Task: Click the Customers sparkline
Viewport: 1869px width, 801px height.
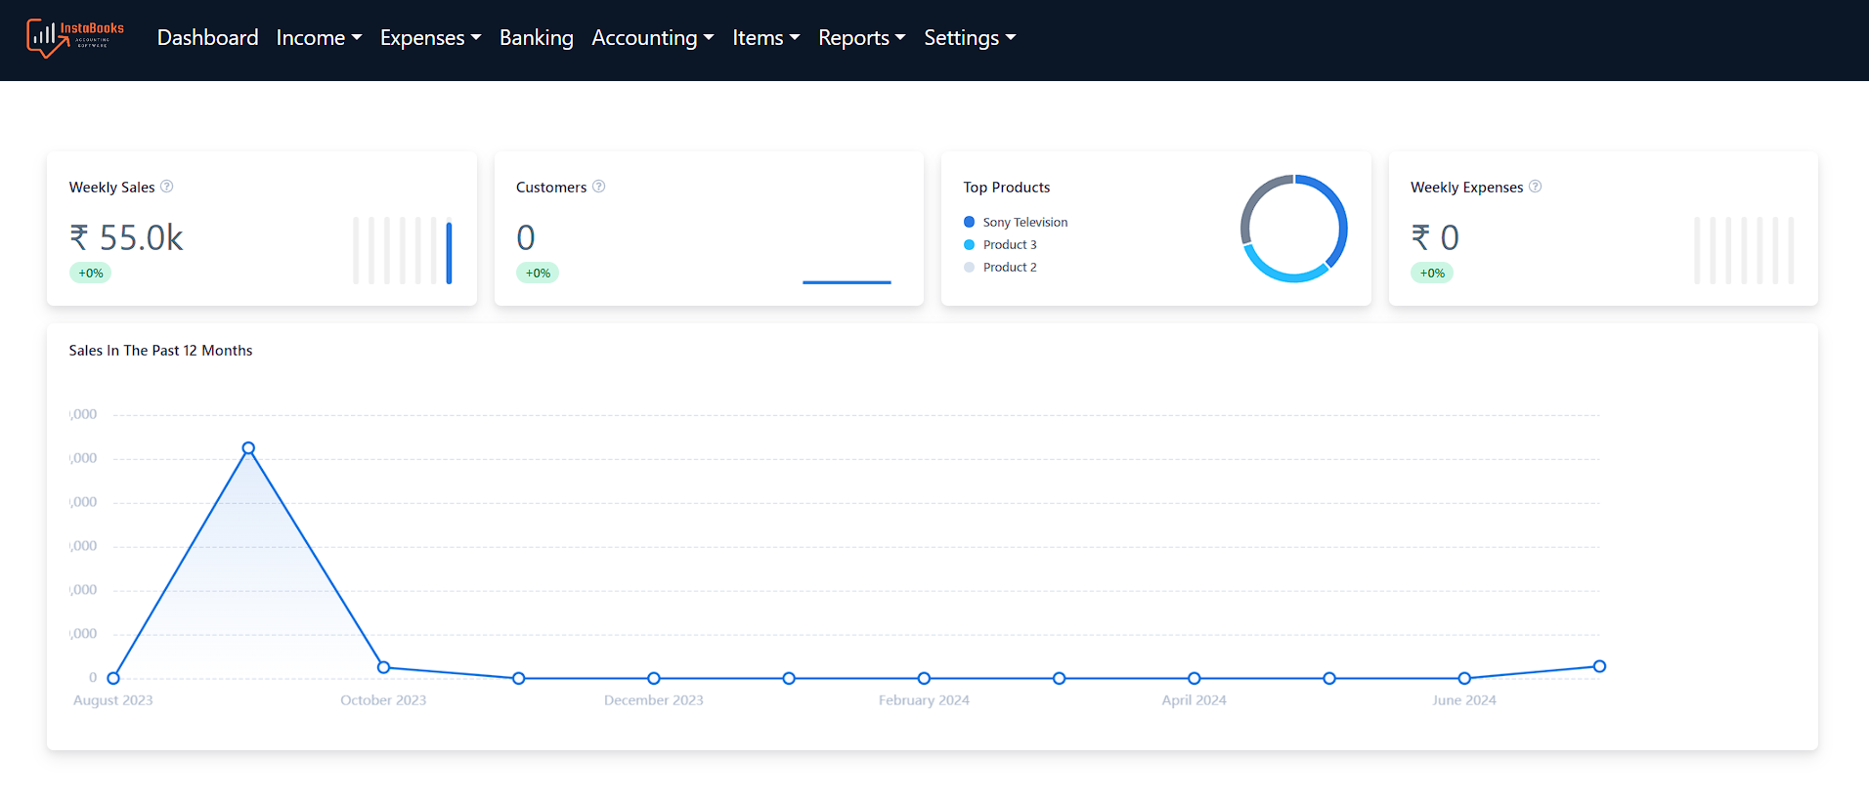Action: pyautogui.click(x=847, y=281)
